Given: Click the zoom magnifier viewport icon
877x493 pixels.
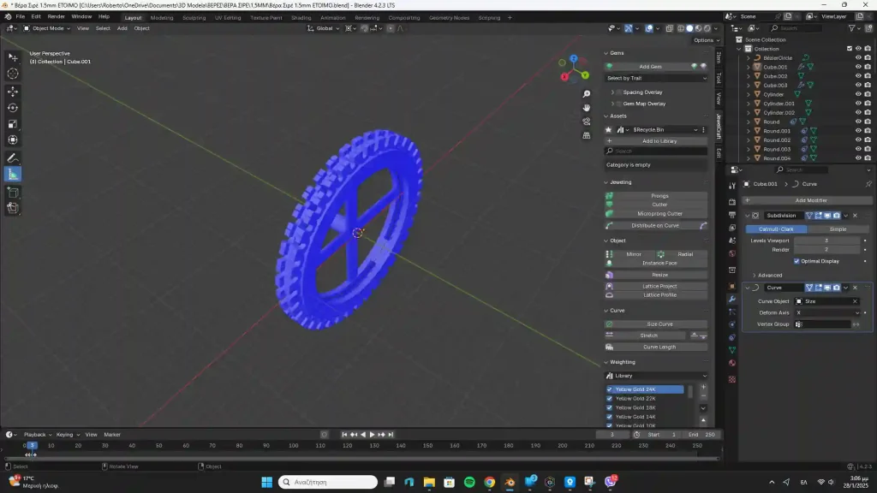Looking at the screenshot, I should click(x=586, y=94).
